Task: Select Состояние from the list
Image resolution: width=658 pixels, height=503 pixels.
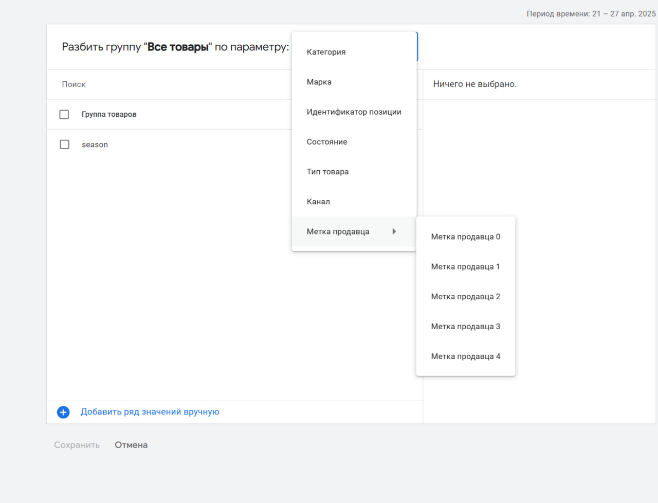Action: click(x=354, y=141)
